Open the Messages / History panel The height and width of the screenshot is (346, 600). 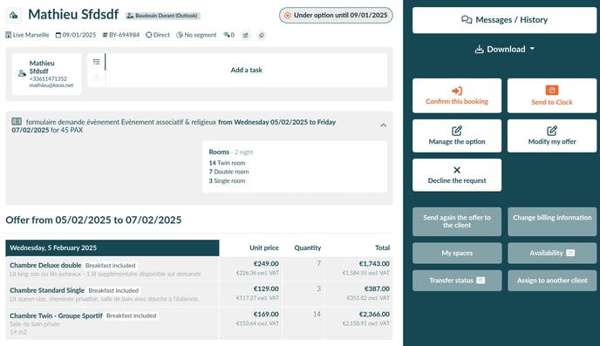pyautogui.click(x=504, y=20)
